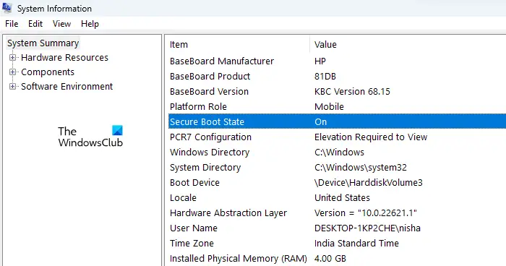Viewport: 506px width, 266px height.
Task: Click the value \Device\HarddiskVolume3
Action: (x=368, y=183)
